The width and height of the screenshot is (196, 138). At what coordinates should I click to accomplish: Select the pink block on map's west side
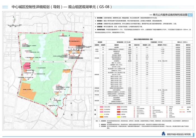tap(27, 66)
